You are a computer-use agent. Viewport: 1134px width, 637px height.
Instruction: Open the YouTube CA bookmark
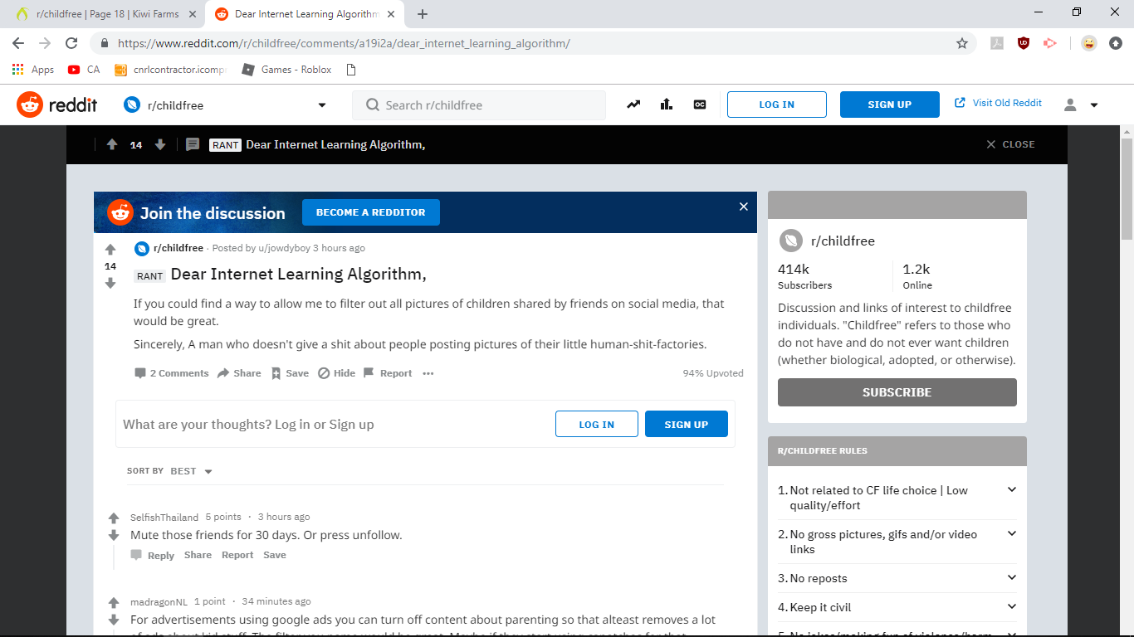click(84, 70)
